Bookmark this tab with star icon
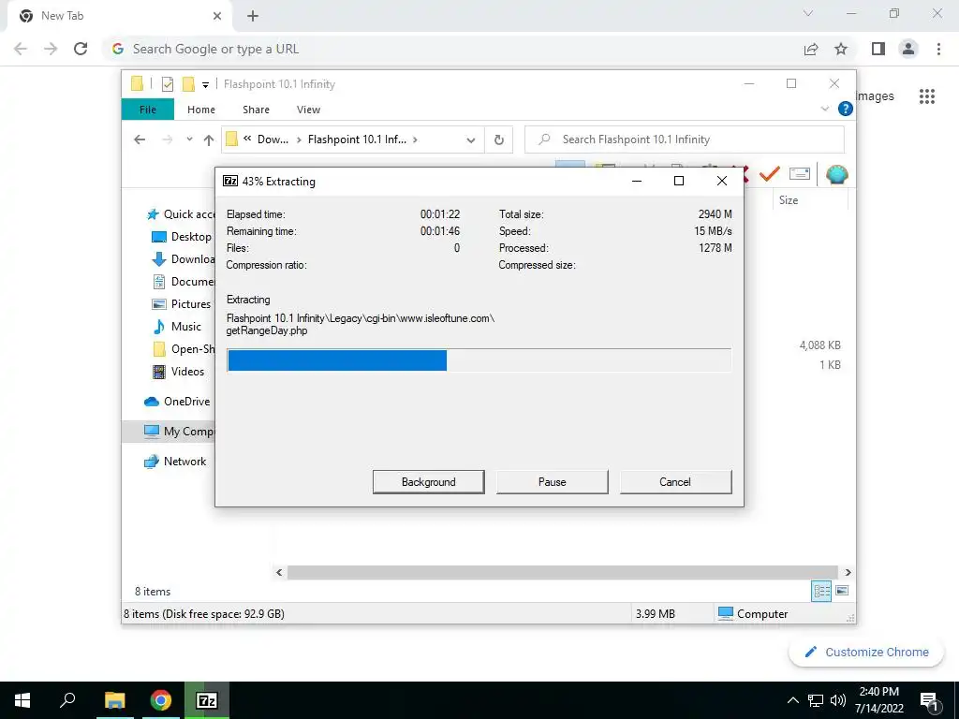 (x=841, y=49)
